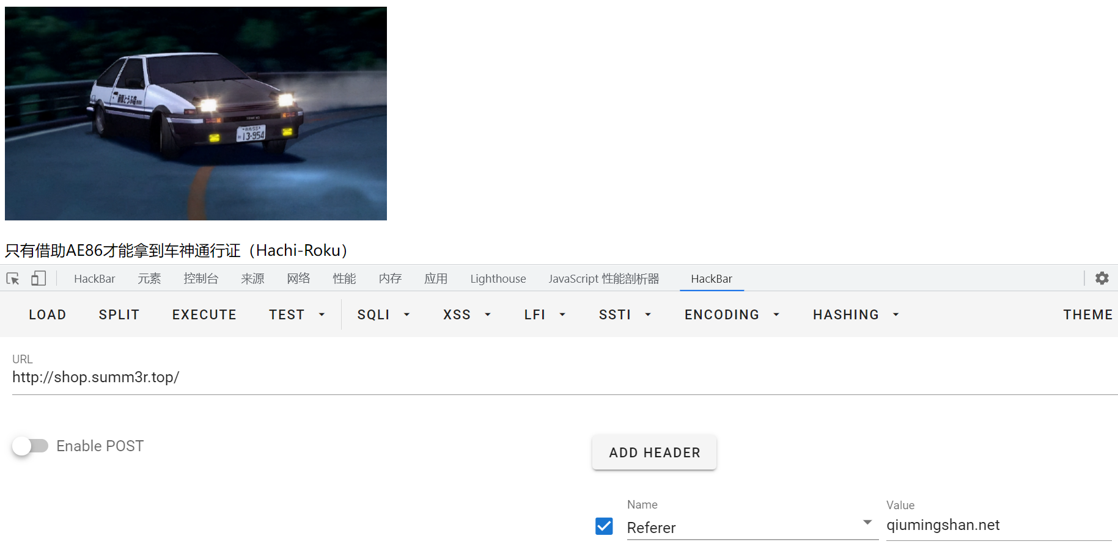1118x544 pixels.
Task: Click the ADD HEADER button
Action: pyautogui.click(x=654, y=452)
